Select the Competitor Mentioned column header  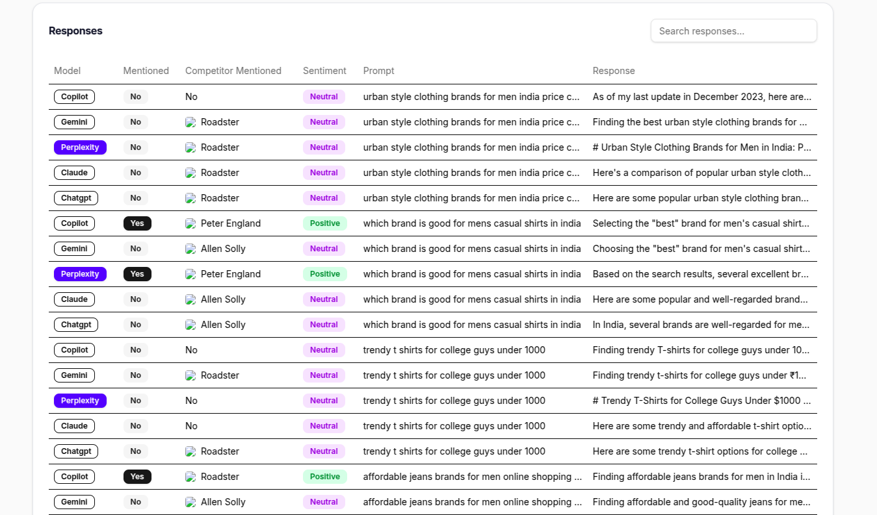coord(233,71)
